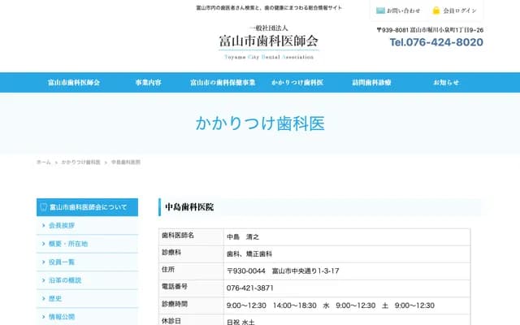Open 訪問歯科診療 from the navigation bar

pos(371,83)
